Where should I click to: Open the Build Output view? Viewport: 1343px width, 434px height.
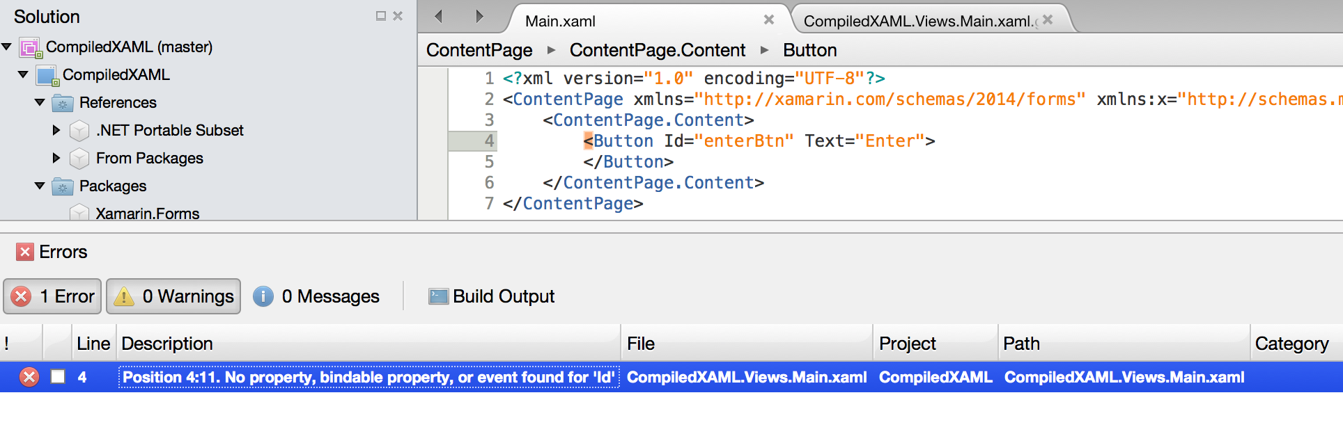click(x=492, y=296)
